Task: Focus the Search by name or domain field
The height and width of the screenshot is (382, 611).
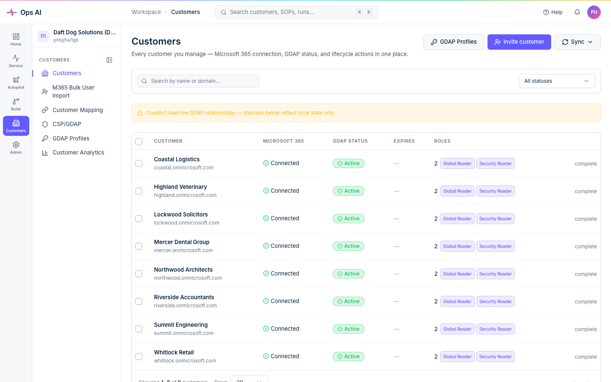Action: coord(198,81)
